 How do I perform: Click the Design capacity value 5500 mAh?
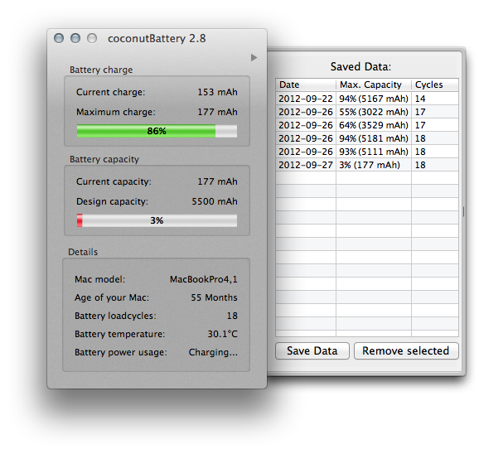[x=215, y=201]
